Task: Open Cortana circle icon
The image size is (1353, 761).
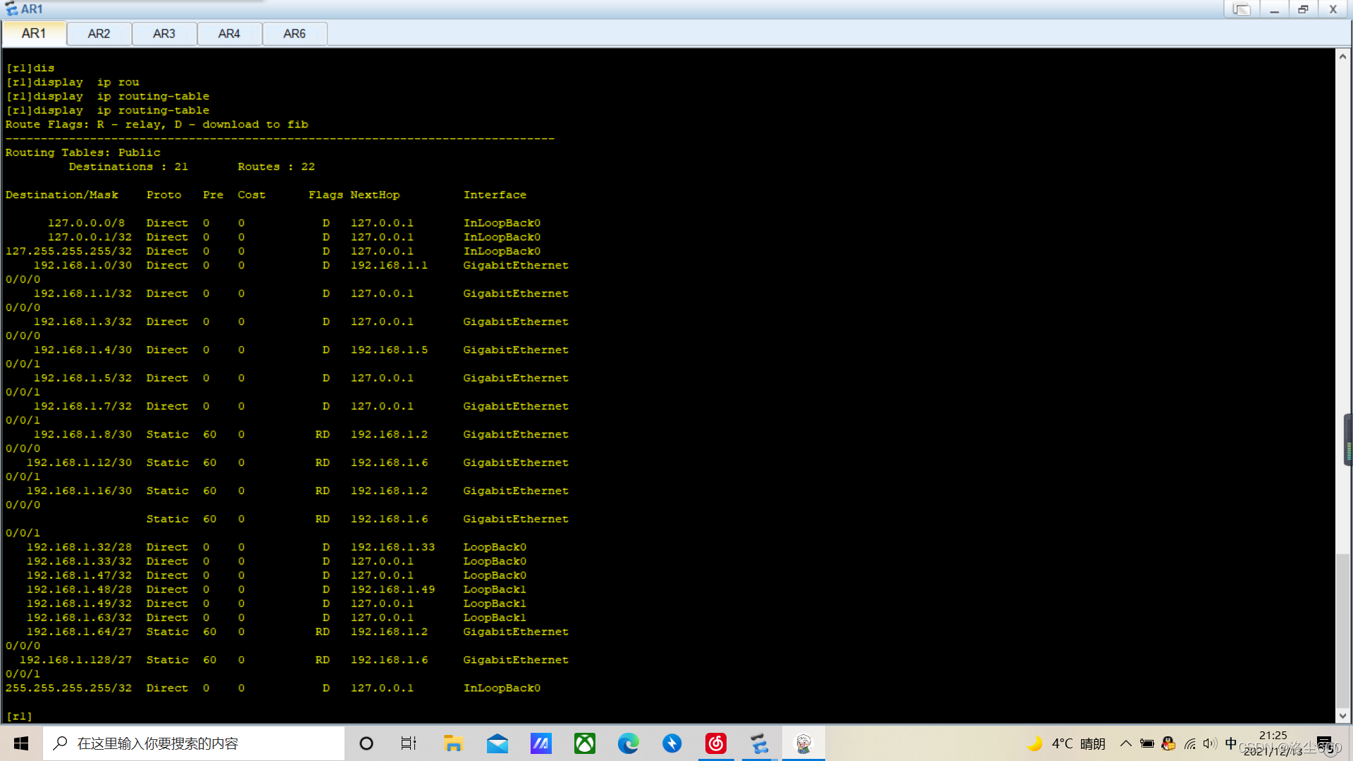Action: (x=366, y=743)
